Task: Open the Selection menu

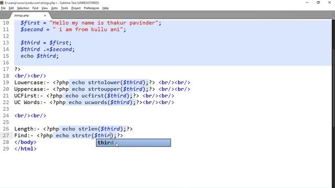Action: 23,8
